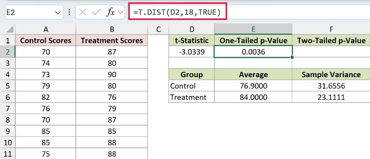Click treatment score 90 in row 4
The height and width of the screenshot is (159, 370).
112,75
